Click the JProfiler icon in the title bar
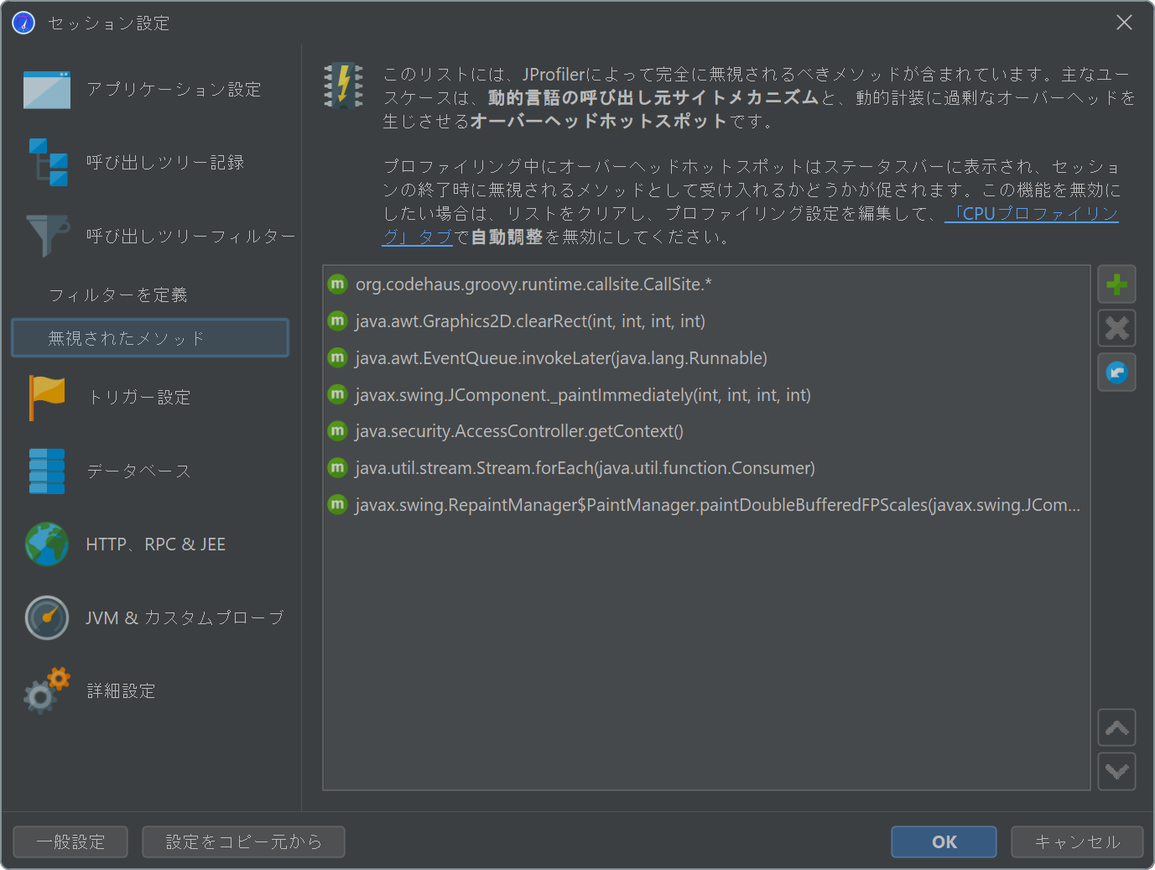The image size is (1155, 870). (23, 23)
